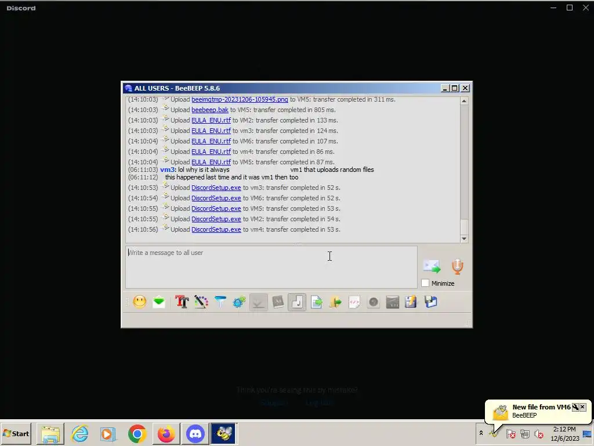594x446 pixels.
Task: Click the Action Center flag tray icon
Action: 510,433
